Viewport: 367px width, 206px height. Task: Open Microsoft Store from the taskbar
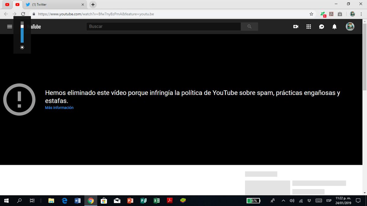(x=104, y=201)
